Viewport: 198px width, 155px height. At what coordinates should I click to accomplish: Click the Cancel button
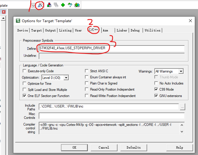point(104,147)
